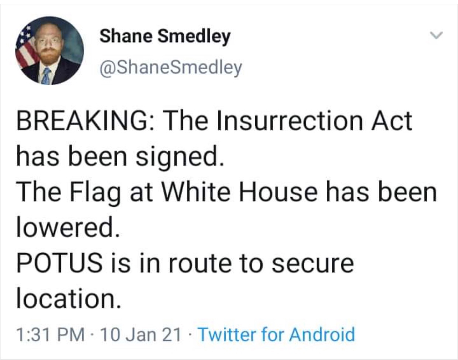Image resolution: width=458 pixels, height=360 pixels.
Task: Open the @ShaneSmedley handle link
Action: [x=171, y=67]
